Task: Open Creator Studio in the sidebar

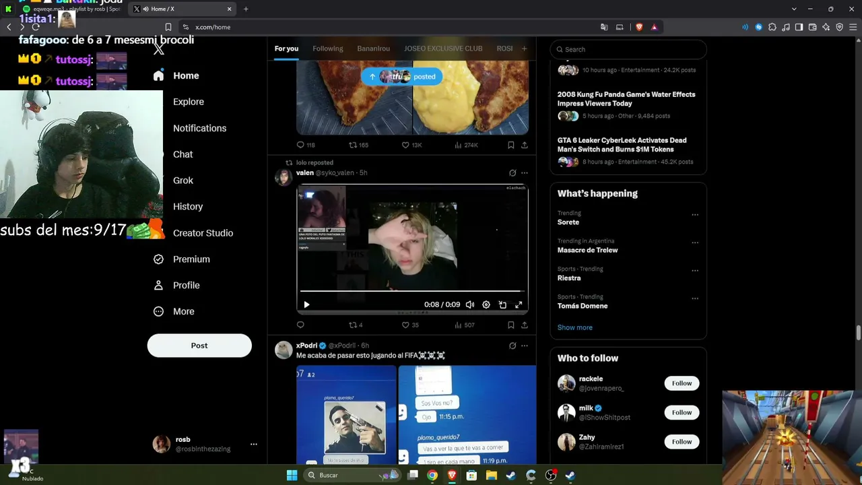Action: point(203,233)
